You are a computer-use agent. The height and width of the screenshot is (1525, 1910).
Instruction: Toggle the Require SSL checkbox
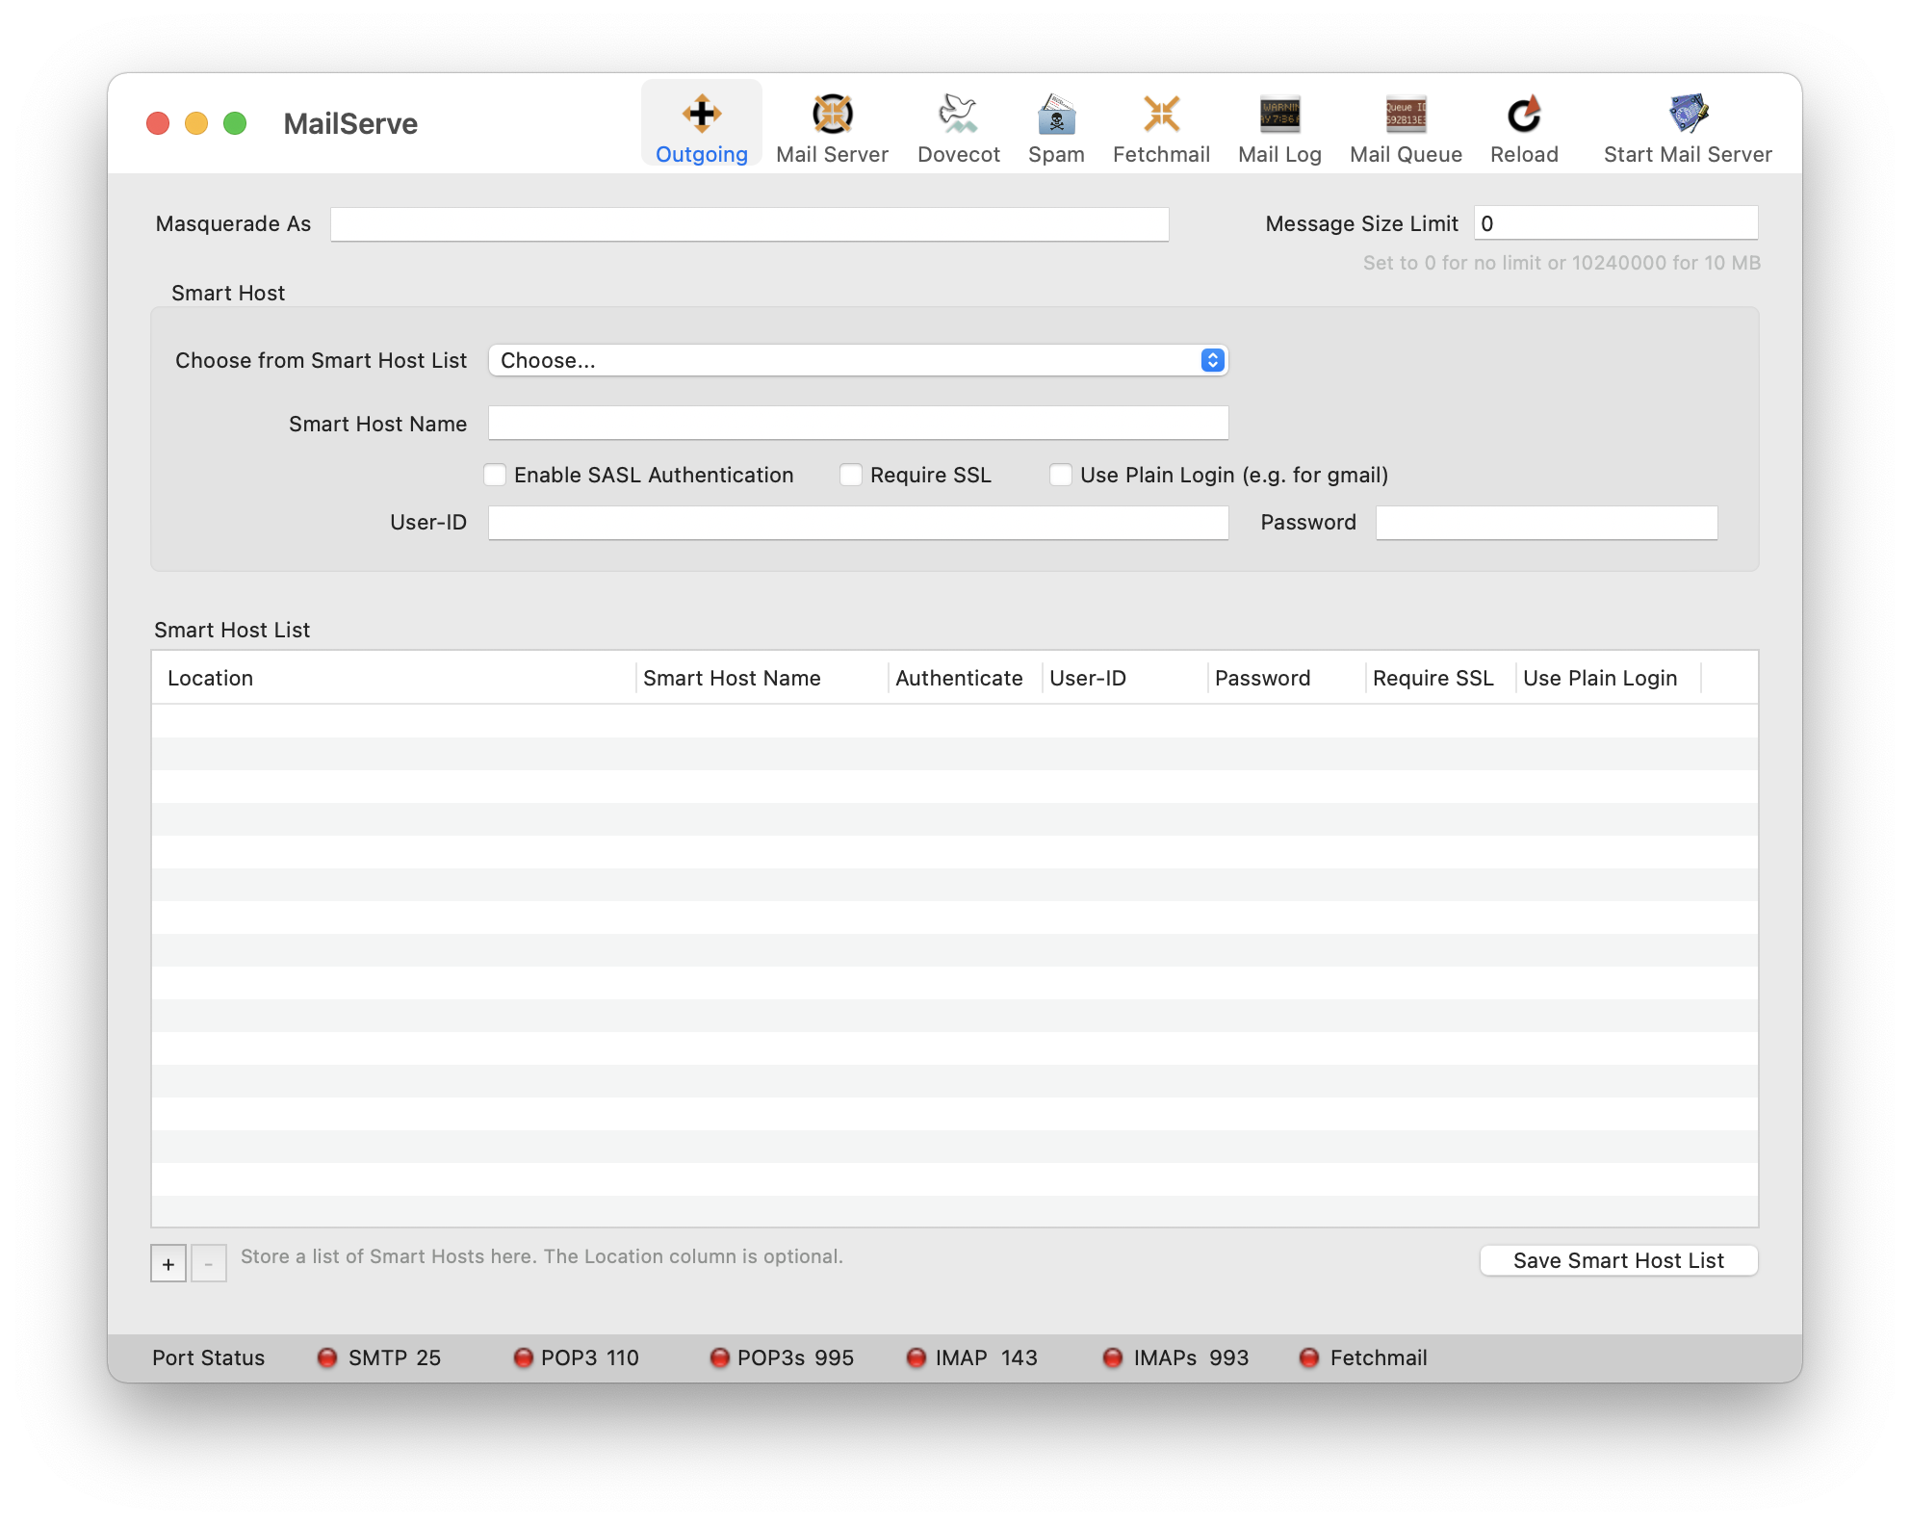[851, 475]
